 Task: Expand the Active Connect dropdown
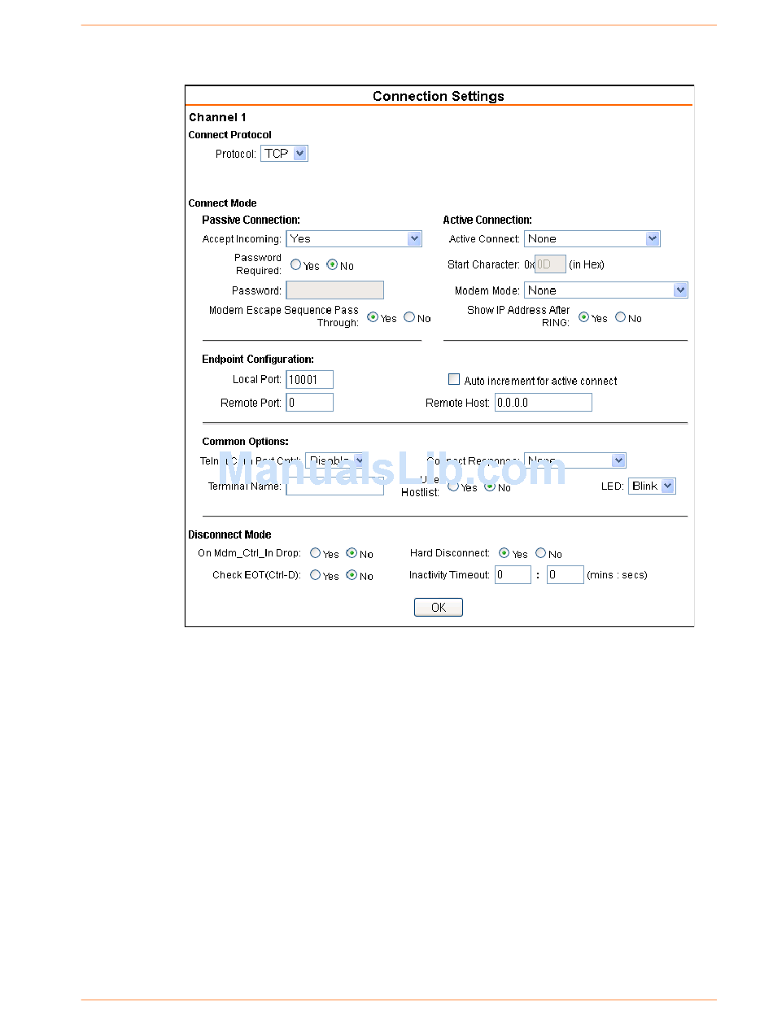(592, 238)
